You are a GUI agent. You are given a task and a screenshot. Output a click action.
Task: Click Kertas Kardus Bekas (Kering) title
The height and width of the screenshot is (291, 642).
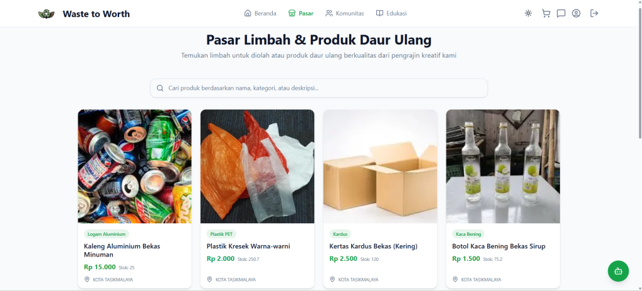[x=374, y=246]
